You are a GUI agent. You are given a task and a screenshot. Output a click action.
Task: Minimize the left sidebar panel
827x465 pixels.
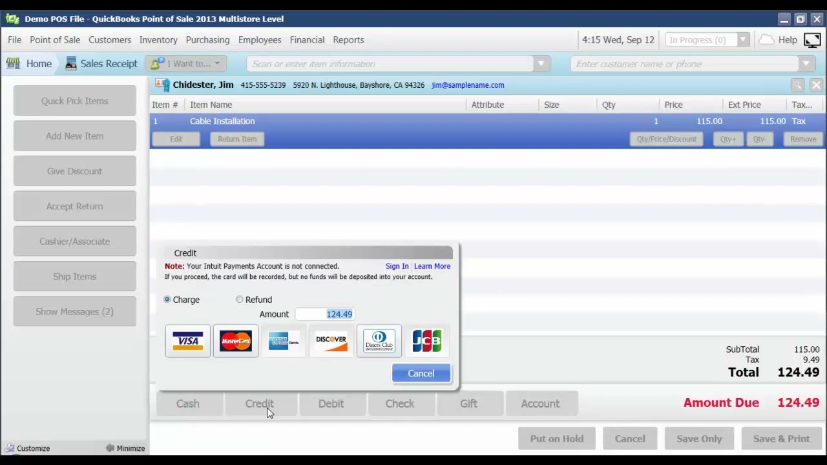pos(125,448)
